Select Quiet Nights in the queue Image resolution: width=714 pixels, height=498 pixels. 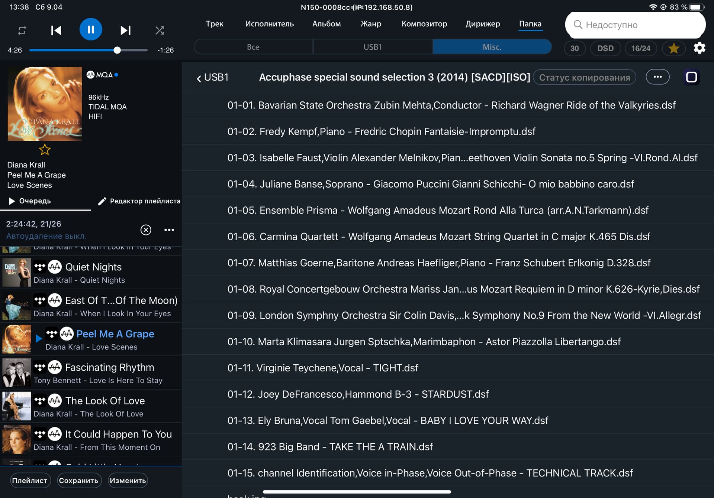(x=91, y=272)
